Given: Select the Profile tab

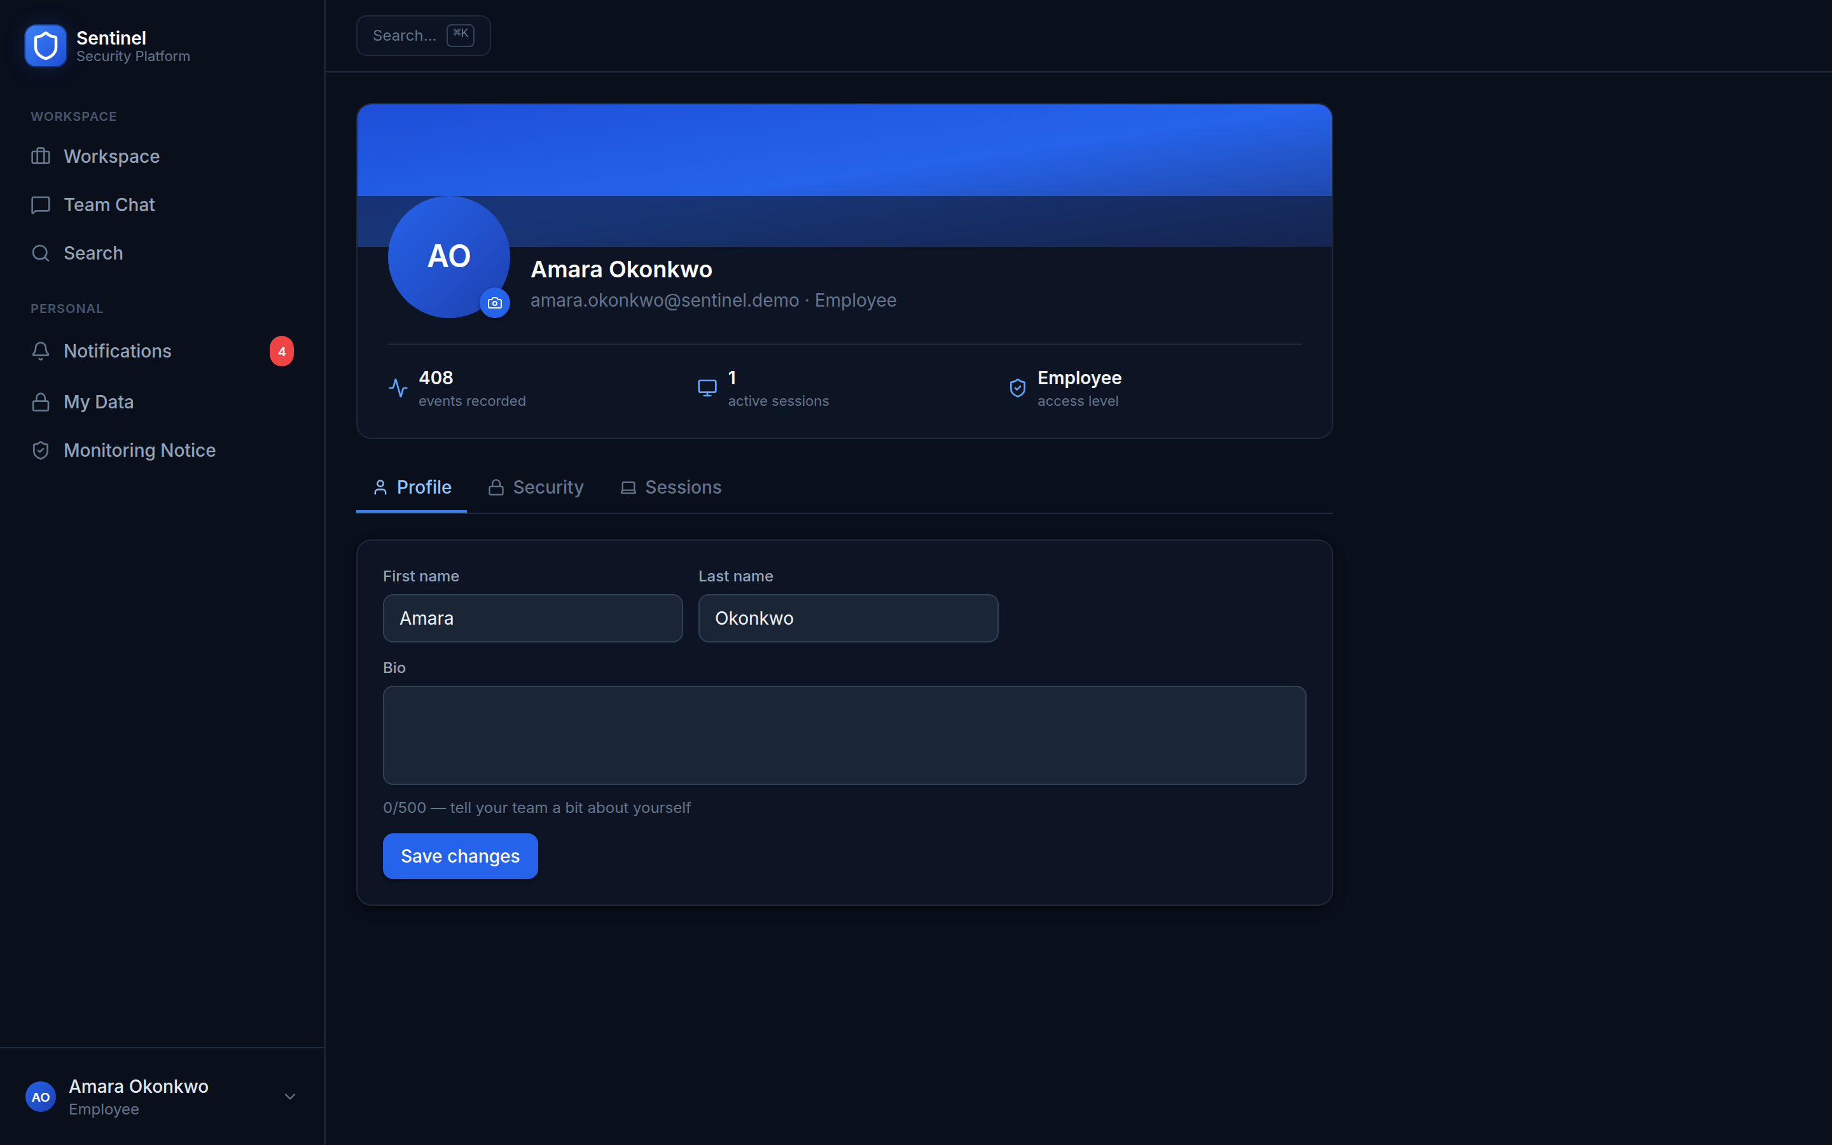Looking at the screenshot, I should click(412, 488).
